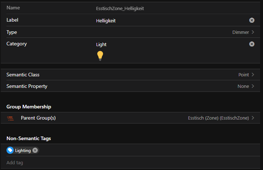Click the Parent Group(s) row label
The height and width of the screenshot is (170, 263).
38,118
